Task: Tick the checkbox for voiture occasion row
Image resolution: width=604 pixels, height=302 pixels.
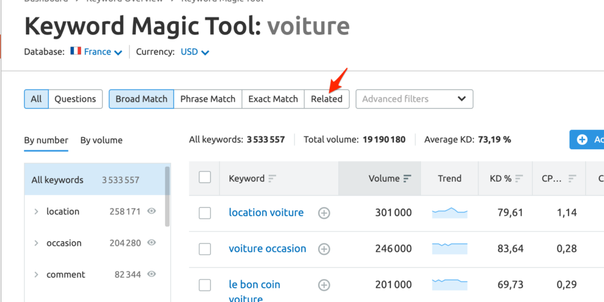Action: coord(205,249)
